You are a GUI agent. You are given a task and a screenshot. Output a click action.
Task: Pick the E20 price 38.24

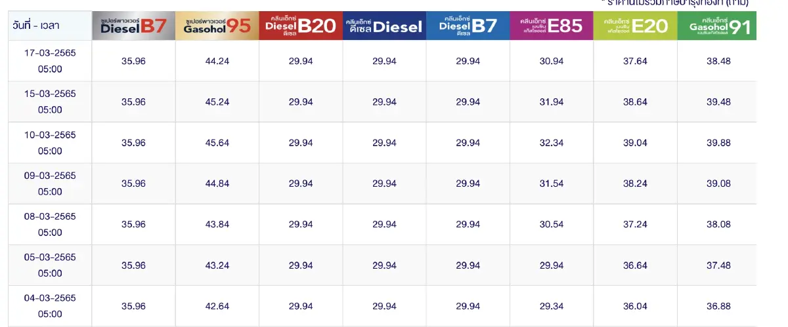tap(635, 183)
